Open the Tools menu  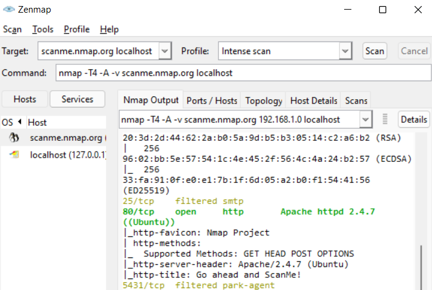coord(43,29)
